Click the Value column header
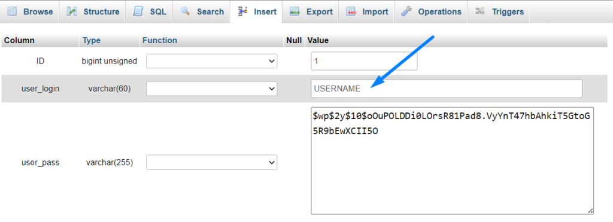This screenshot has width=613, height=222. pos(318,40)
